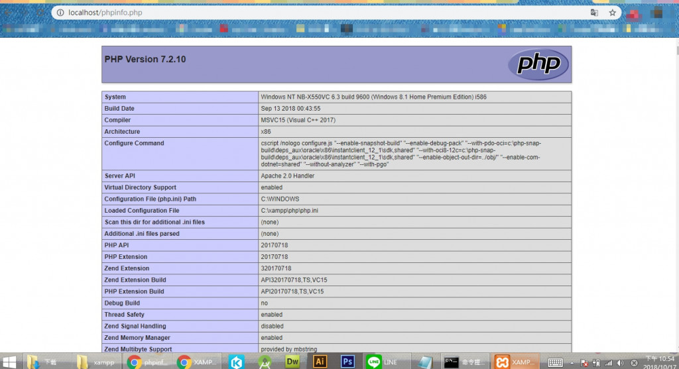The image size is (679, 369).
Task: Click the 'PHP Version 7.2.10' heading
Action: tap(145, 59)
